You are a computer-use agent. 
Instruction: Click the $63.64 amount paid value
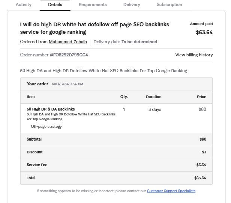(x=204, y=32)
